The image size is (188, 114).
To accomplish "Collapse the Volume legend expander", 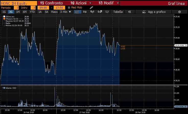I will click(2, 88).
